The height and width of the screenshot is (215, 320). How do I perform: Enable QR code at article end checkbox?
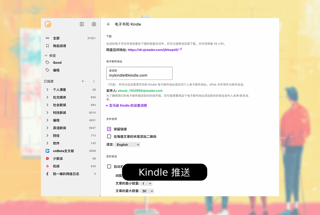click(109, 136)
